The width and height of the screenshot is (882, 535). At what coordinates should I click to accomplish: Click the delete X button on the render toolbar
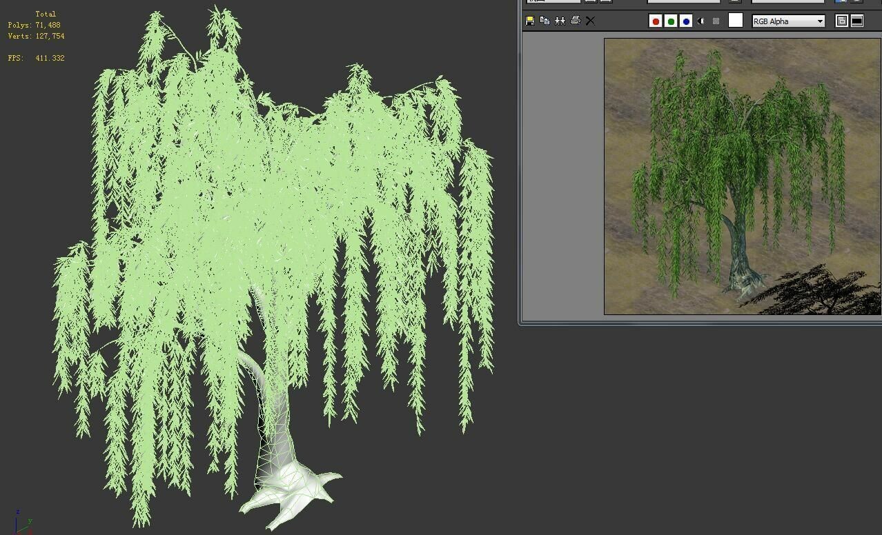(589, 20)
